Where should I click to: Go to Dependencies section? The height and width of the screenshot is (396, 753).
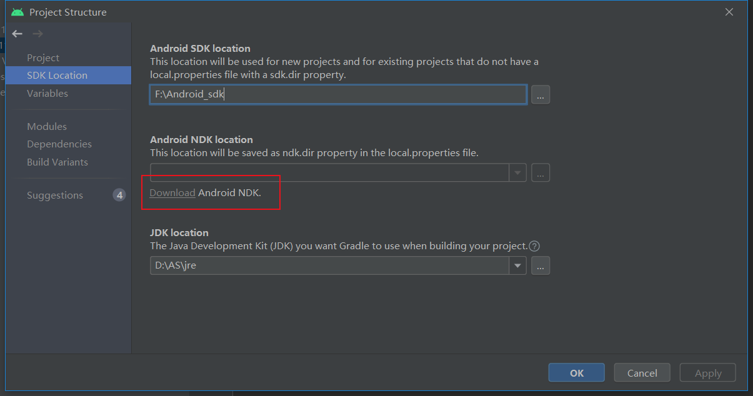(59, 144)
